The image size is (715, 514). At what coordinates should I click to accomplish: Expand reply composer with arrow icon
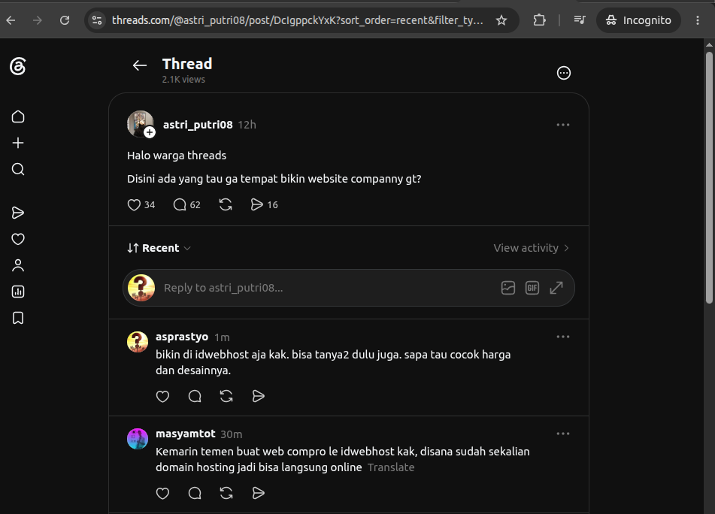tap(556, 288)
